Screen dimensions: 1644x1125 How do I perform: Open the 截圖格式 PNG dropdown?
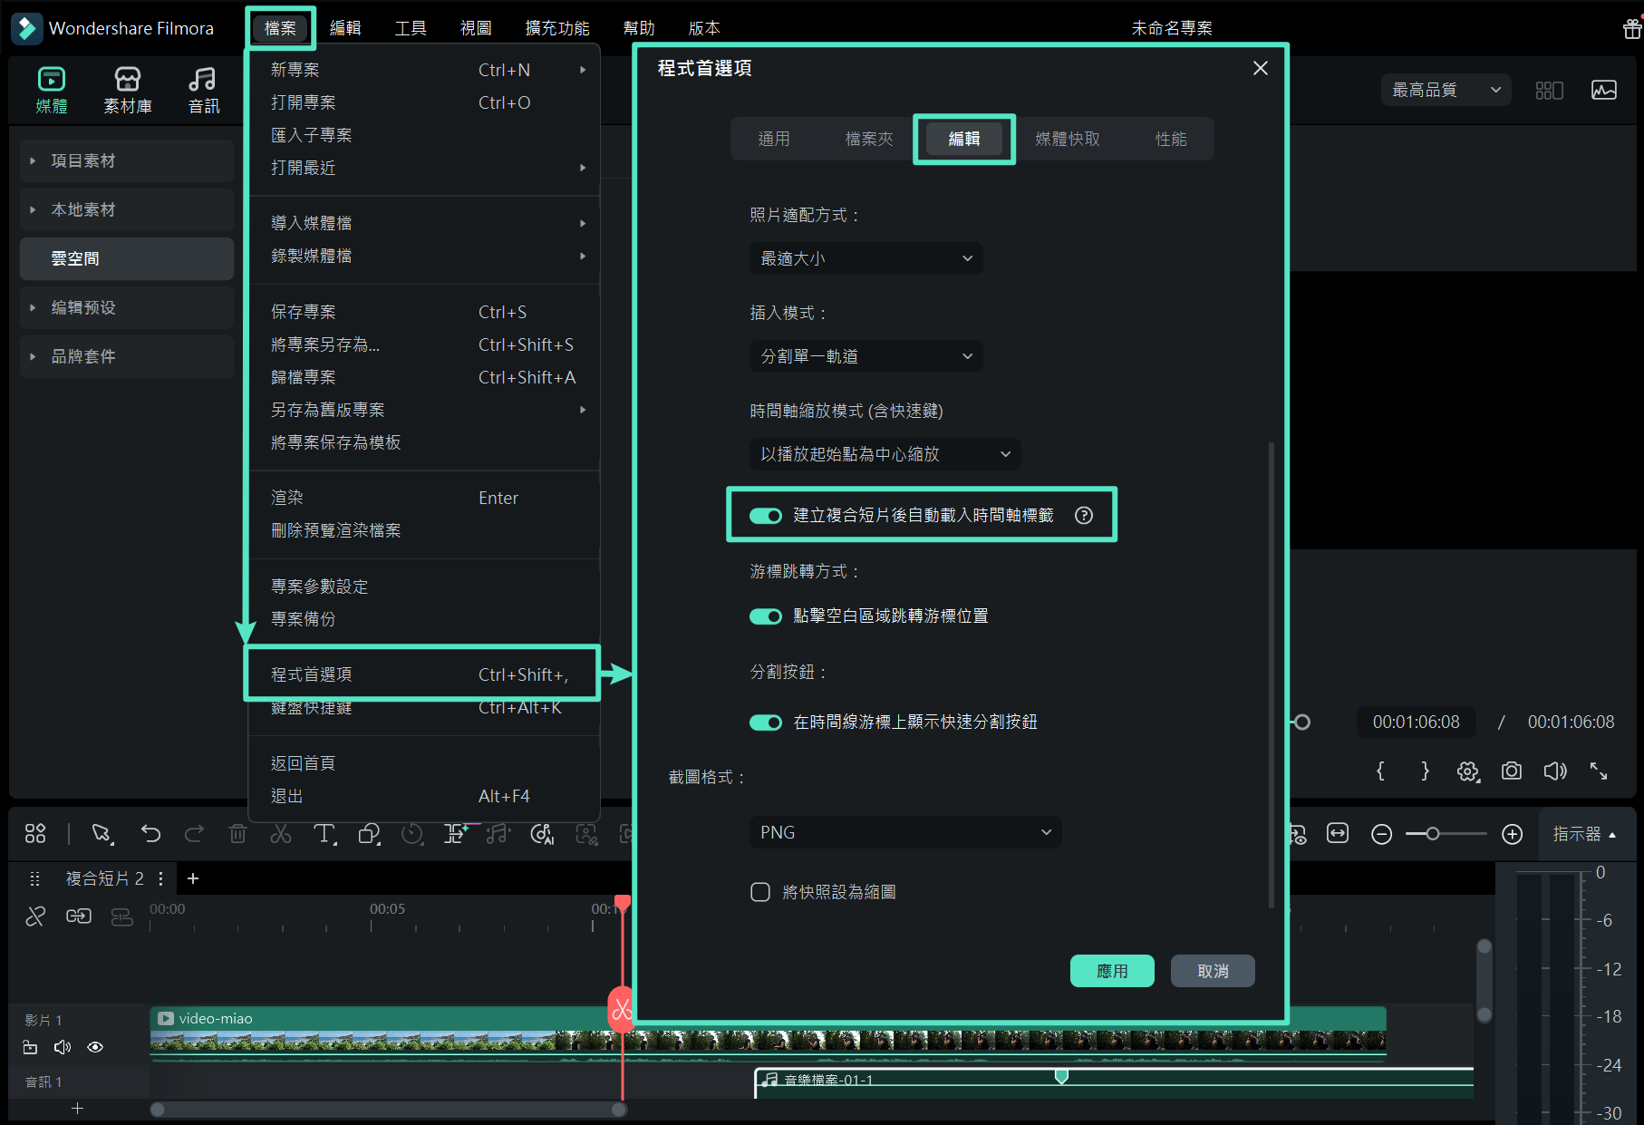(904, 831)
